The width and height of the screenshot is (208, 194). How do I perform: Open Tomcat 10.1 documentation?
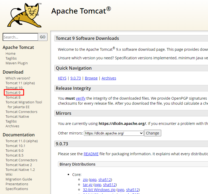click(15, 146)
